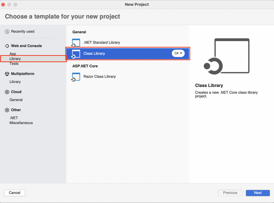The width and height of the screenshot is (274, 203).
Task: Click the Cloud heading
Action: (x=16, y=92)
